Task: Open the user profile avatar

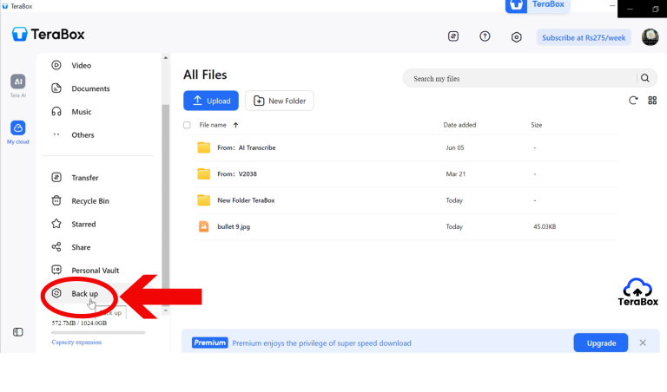Action: [650, 37]
